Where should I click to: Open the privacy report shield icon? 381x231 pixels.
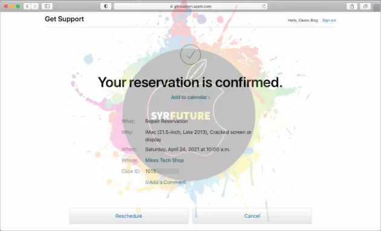point(106,6)
